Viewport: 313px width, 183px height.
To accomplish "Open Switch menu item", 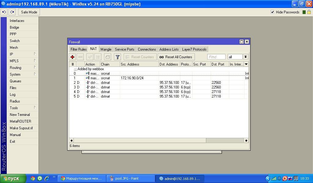I will tap(23, 41).
